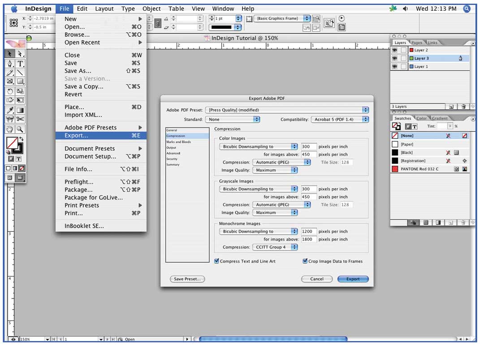This screenshot has width=480, height=346.
Task: Open the stroke weight 1 pt dropdown
Action: [x=238, y=18]
